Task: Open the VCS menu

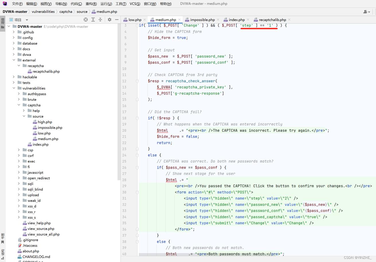Action: coord(135,4)
